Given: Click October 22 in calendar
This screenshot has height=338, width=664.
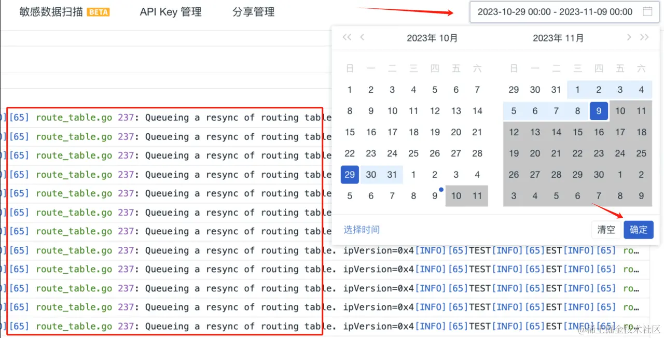Looking at the screenshot, I should [350, 153].
